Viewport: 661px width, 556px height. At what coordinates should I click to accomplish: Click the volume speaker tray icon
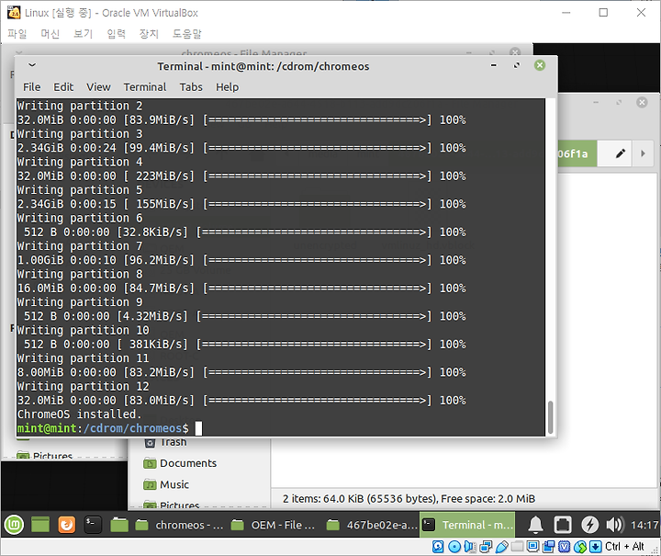coord(614,525)
